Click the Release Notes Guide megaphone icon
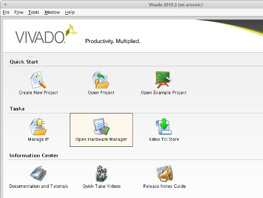This screenshot has height=198, width=263. coord(164,173)
